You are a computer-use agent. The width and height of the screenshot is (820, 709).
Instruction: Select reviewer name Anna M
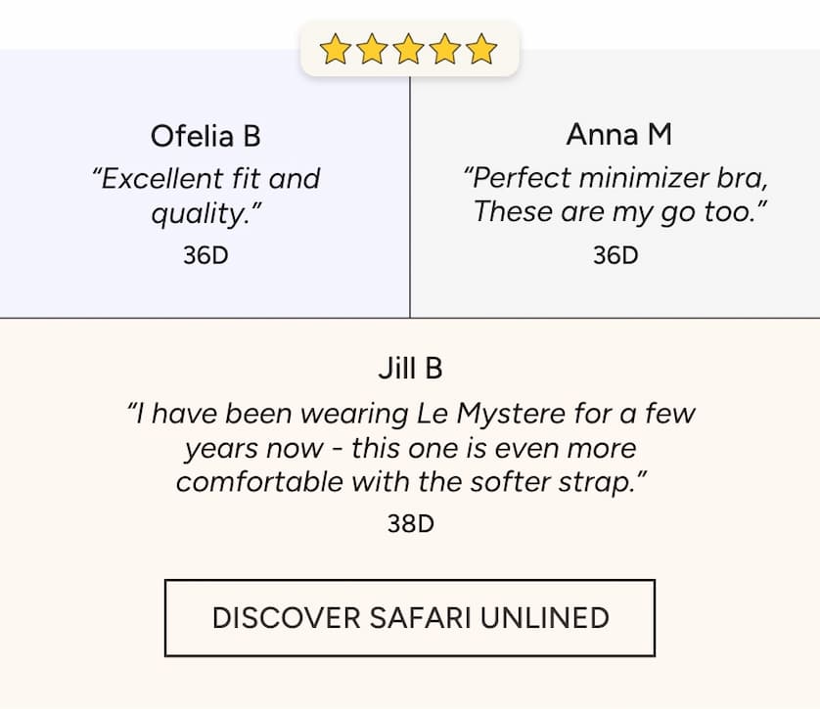coord(618,134)
